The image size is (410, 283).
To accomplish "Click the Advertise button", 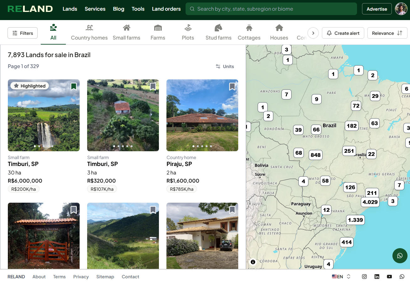I will pyautogui.click(x=377, y=9).
